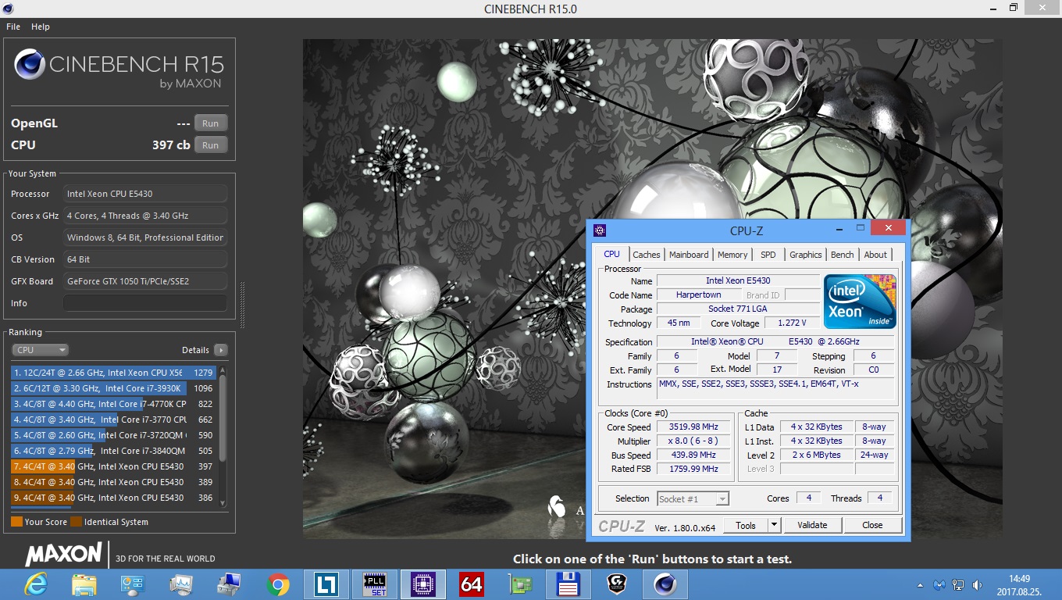Switch to the About tab in CPU-Z
The width and height of the screenshot is (1062, 600).
[x=875, y=254]
